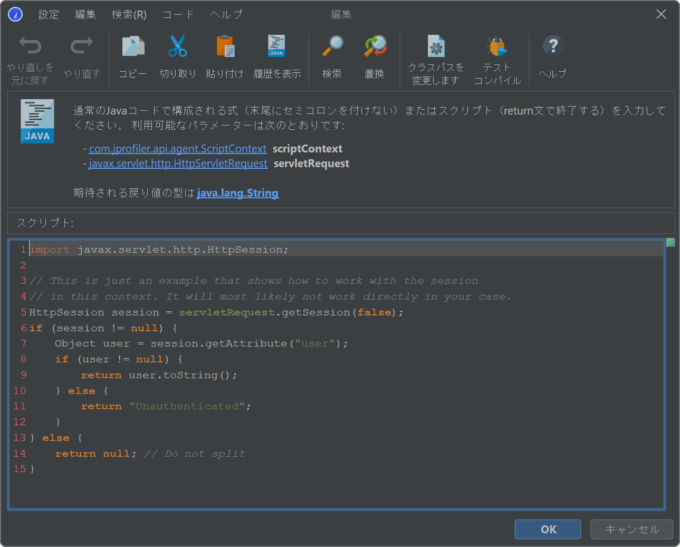Follow the javax.servlet.http.HttpServletRequest link
Viewport: 680px width, 547px height.
178,164
